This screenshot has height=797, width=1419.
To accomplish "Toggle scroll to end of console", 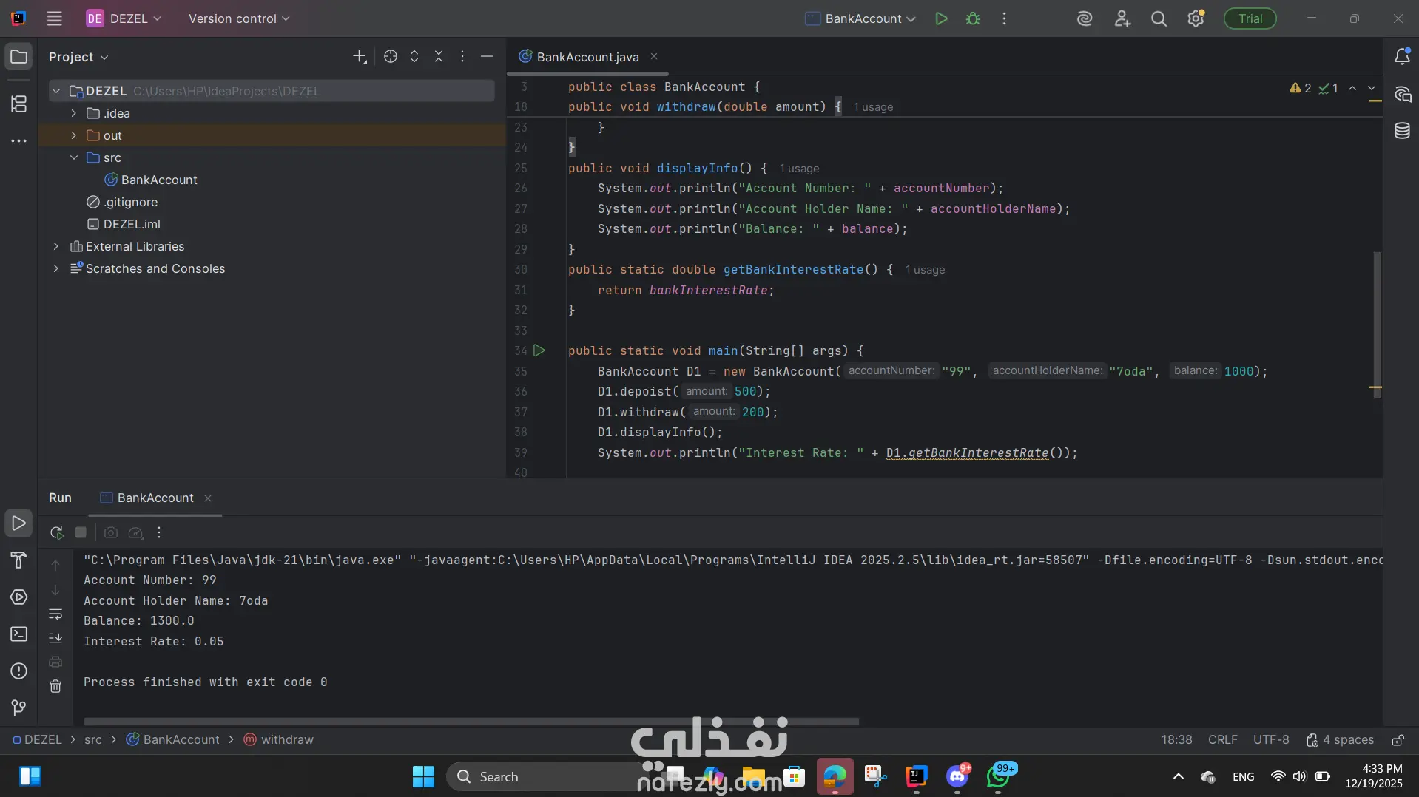I will point(55,638).
